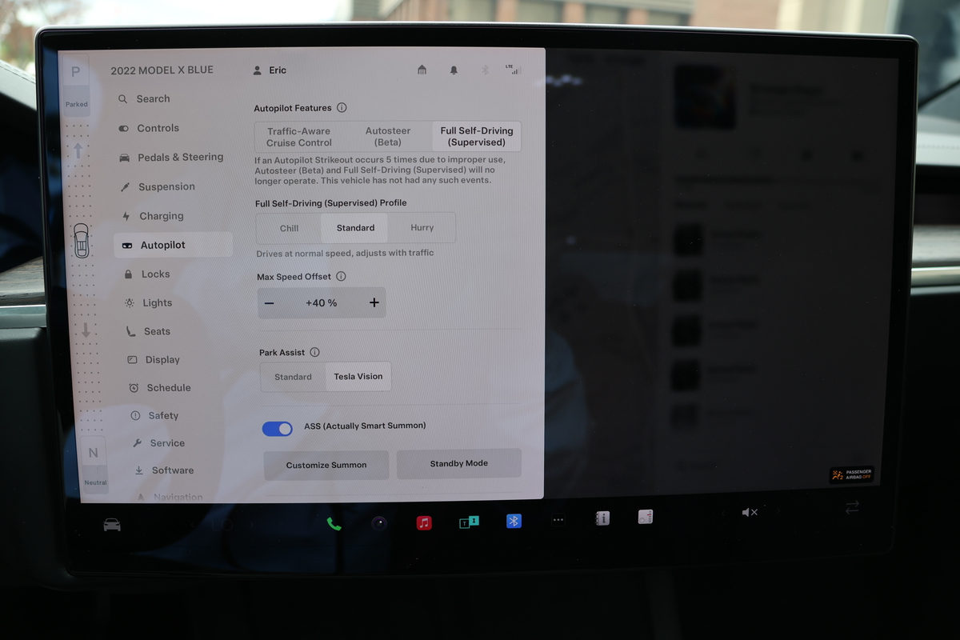Open Service settings
The width and height of the screenshot is (960, 640).
pyautogui.click(x=158, y=443)
